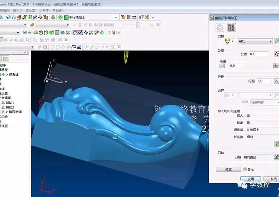Click the tolerance points distribution icon
279x197 pixels.
[276, 54]
